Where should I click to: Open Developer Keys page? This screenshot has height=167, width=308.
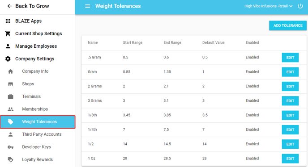tap(37, 147)
